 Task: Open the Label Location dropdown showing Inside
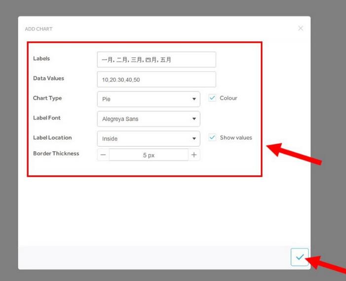(149, 139)
